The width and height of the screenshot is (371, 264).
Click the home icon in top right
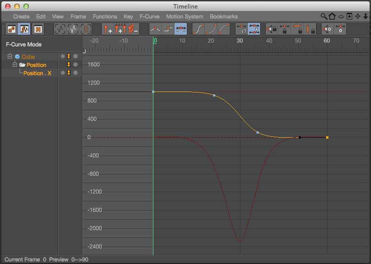[x=332, y=16]
